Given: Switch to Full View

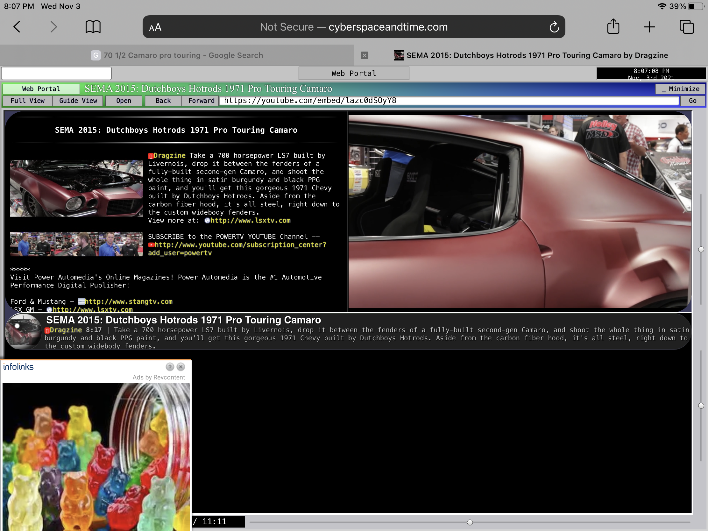Looking at the screenshot, I should point(27,101).
